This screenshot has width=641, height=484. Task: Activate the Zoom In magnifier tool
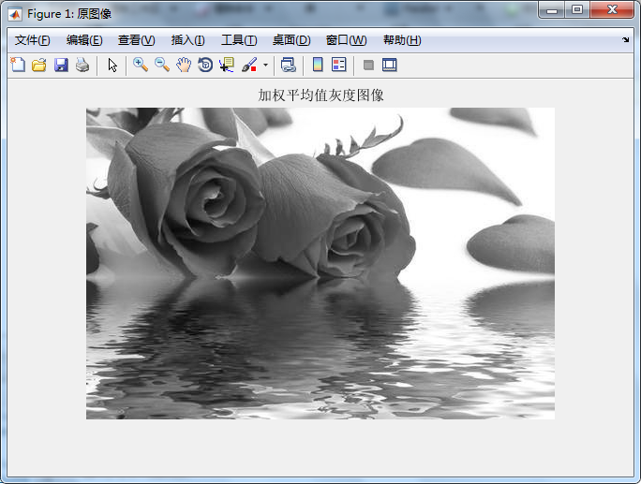pyautogui.click(x=141, y=65)
